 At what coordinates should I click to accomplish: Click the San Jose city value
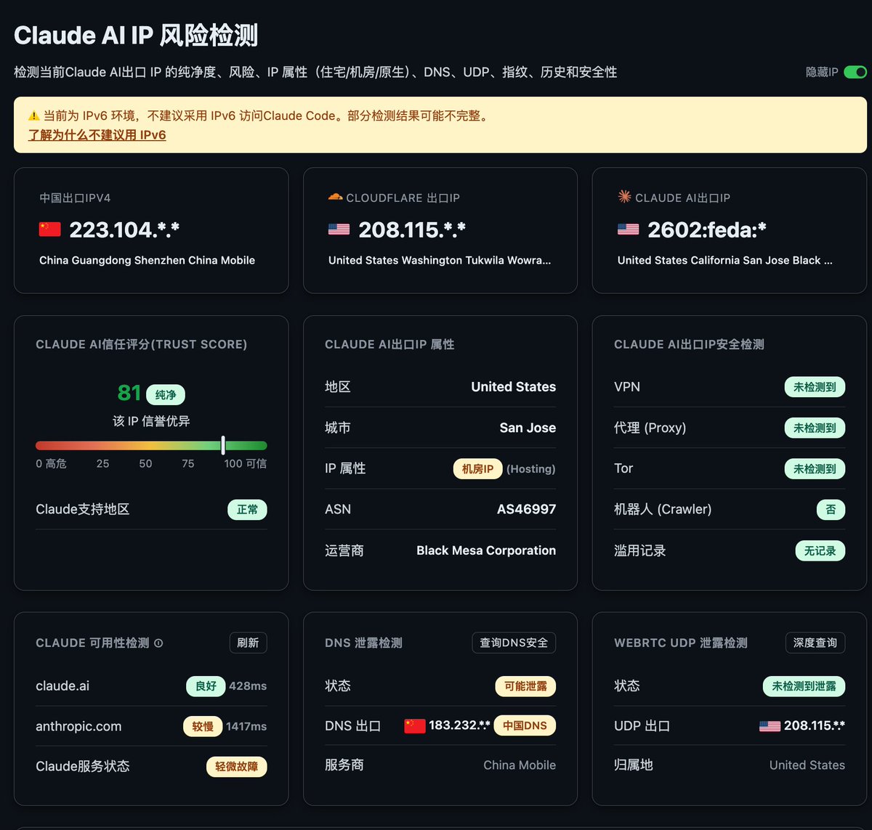(x=528, y=428)
